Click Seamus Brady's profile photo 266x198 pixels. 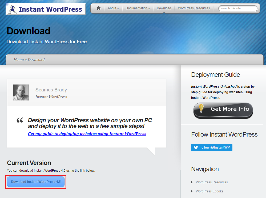point(21,92)
